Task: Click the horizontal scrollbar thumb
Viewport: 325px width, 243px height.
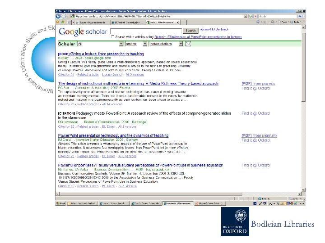Action: tap(151, 194)
